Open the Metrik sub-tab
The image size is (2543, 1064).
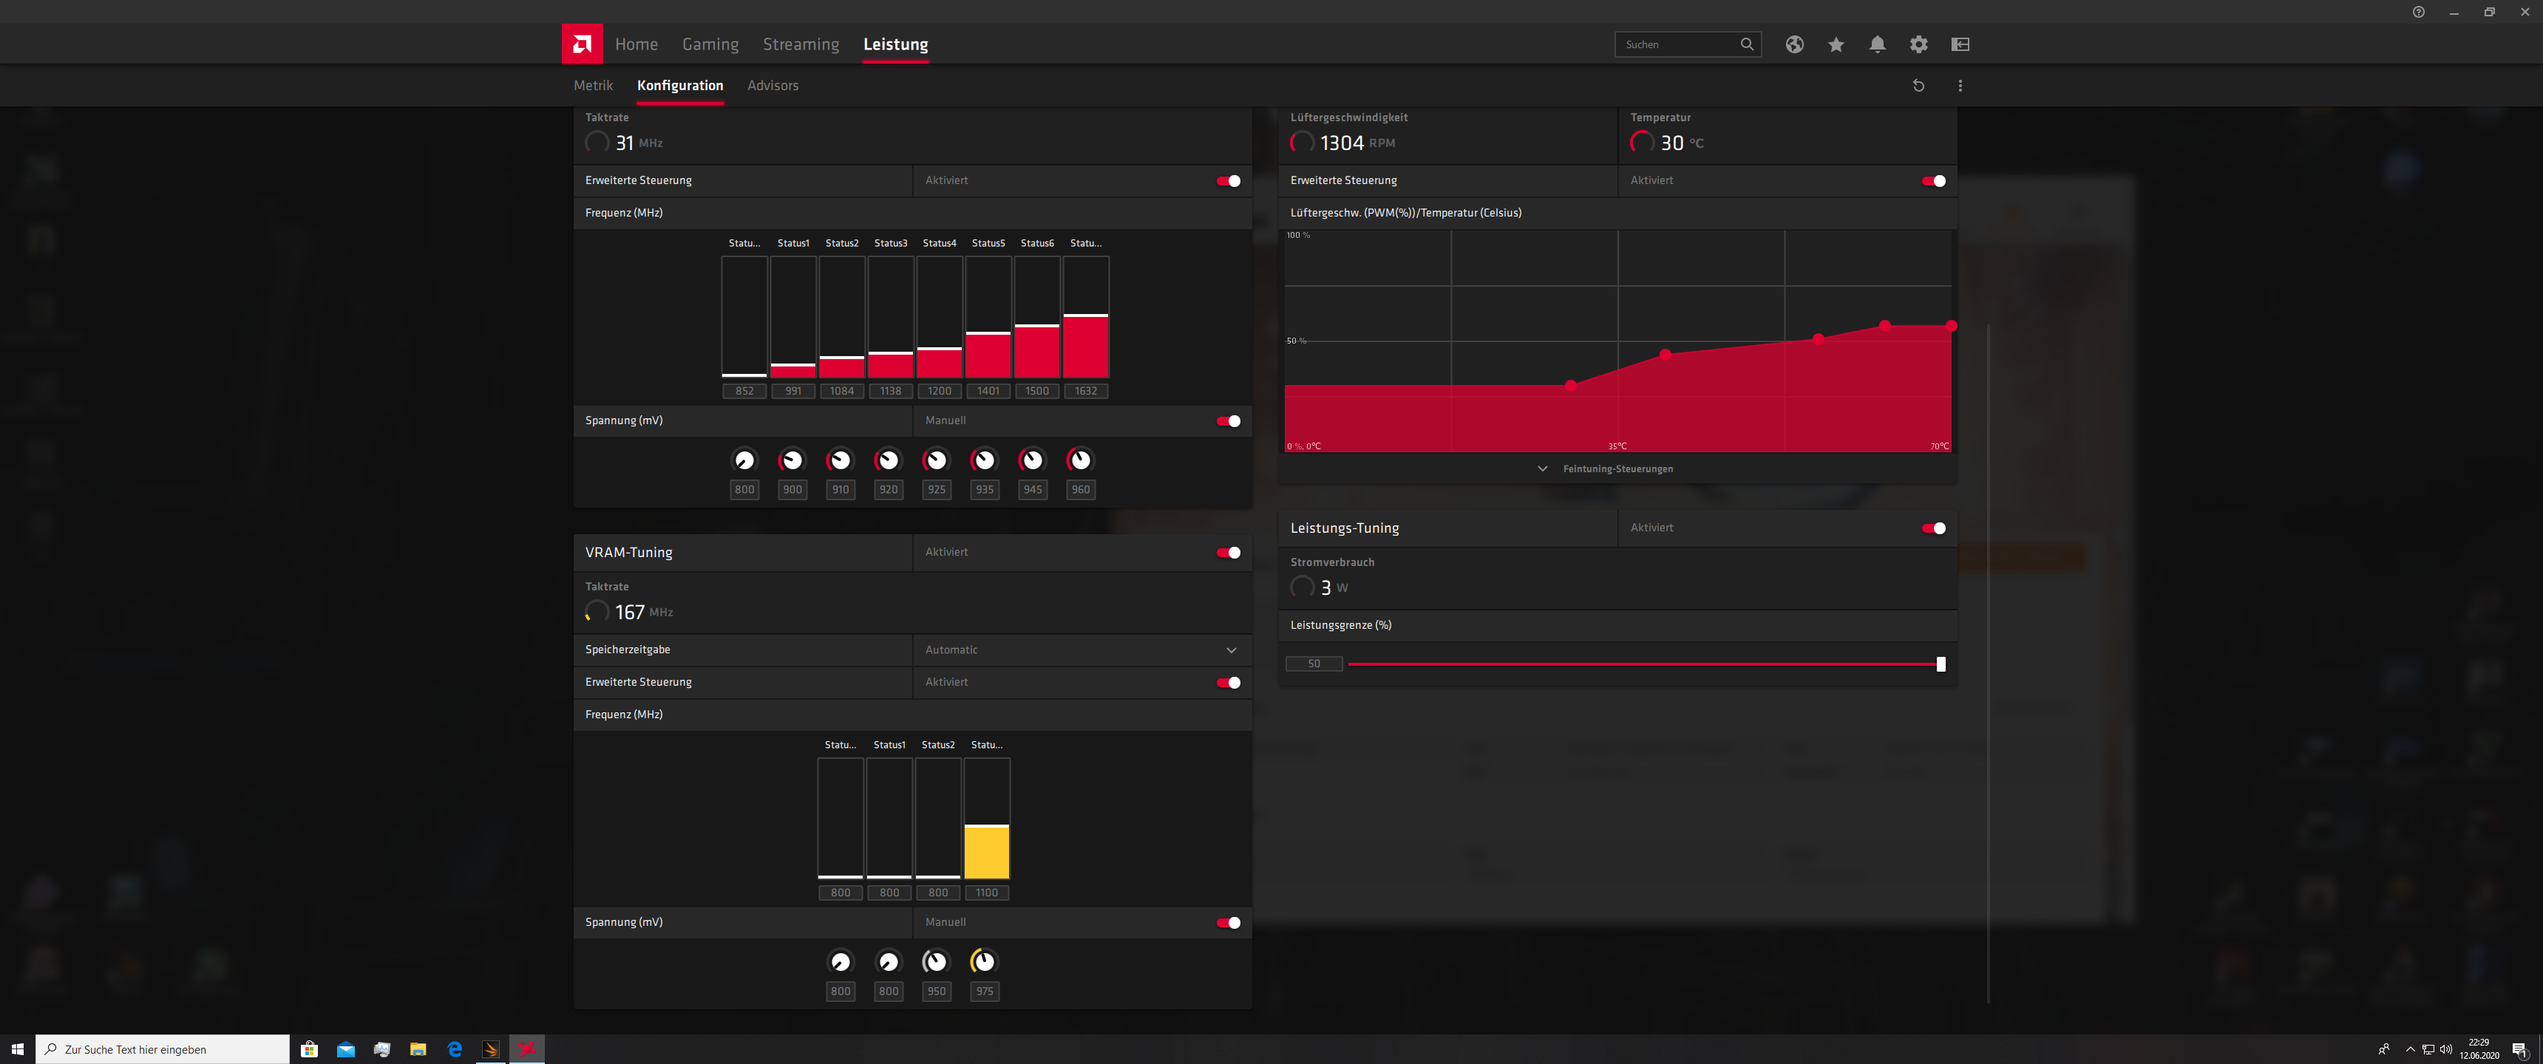tap(592, 86)
